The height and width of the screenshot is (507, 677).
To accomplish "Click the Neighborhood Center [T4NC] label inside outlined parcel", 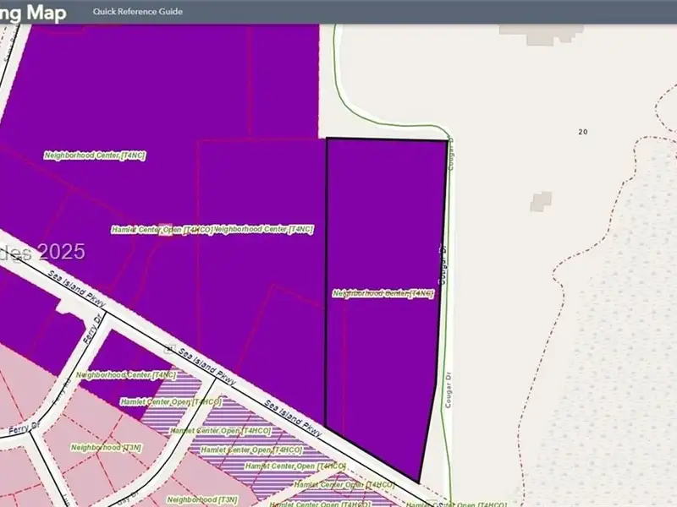I will 383,294.
